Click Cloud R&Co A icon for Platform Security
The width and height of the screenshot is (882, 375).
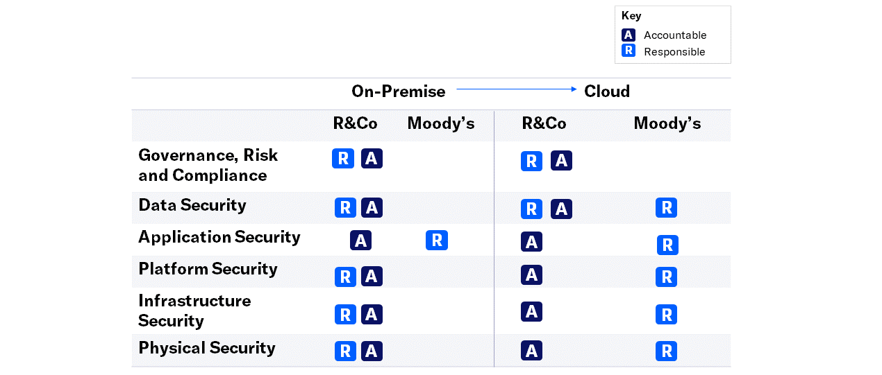[531, 274]
